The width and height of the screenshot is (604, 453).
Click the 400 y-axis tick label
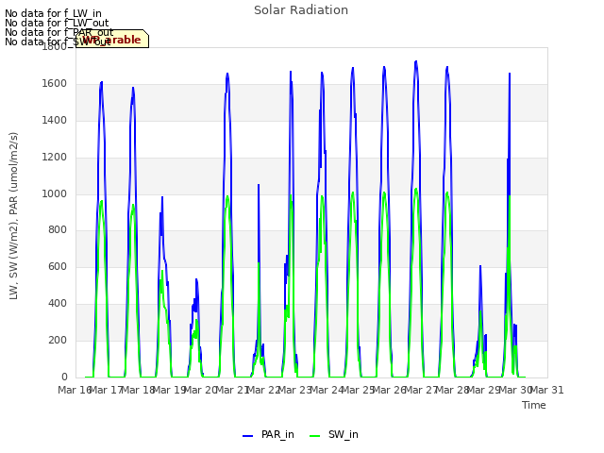[x=58, y=304]
